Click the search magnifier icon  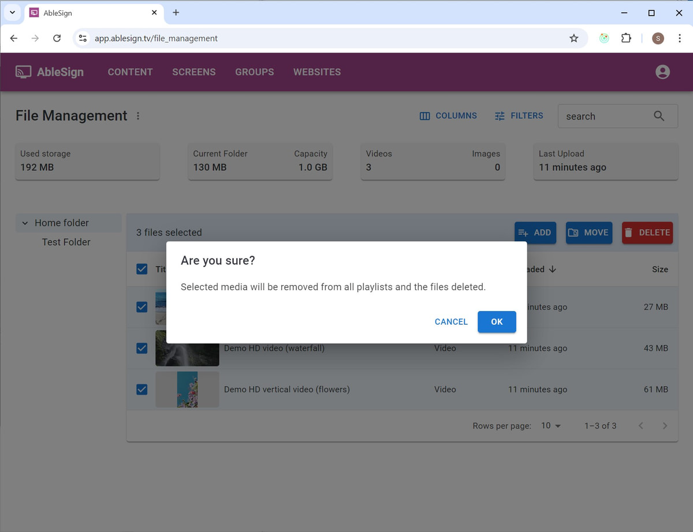pyautogui.click(x=659, y=116)
